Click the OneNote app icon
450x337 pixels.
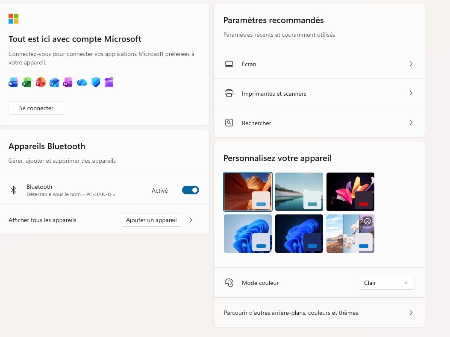coord(68,82)
